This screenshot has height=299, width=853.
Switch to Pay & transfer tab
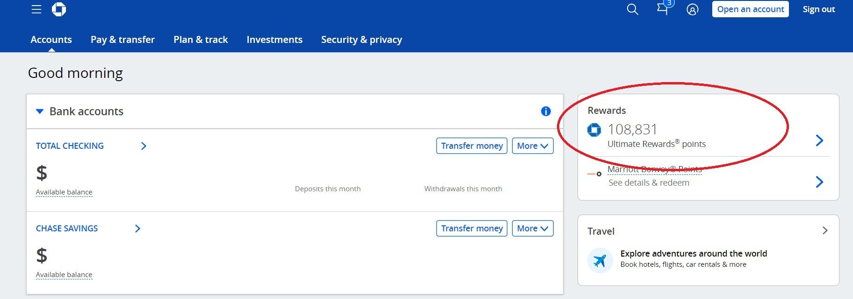coord(123,40)
